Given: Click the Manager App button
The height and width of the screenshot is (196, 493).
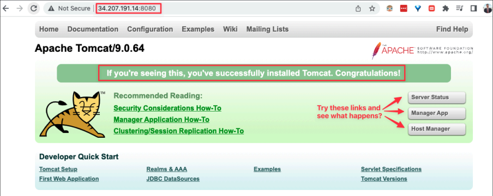Looking at the screenshot, I should pos(437,113).
